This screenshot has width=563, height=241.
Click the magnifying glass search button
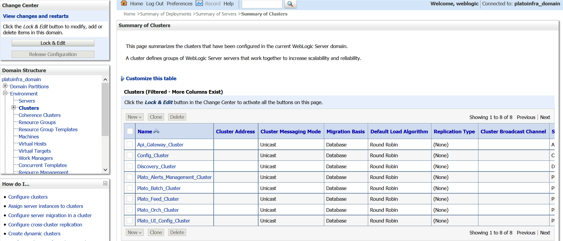(290, 4)
